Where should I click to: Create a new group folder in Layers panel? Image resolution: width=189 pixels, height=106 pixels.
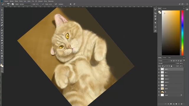tap(176, 104)
